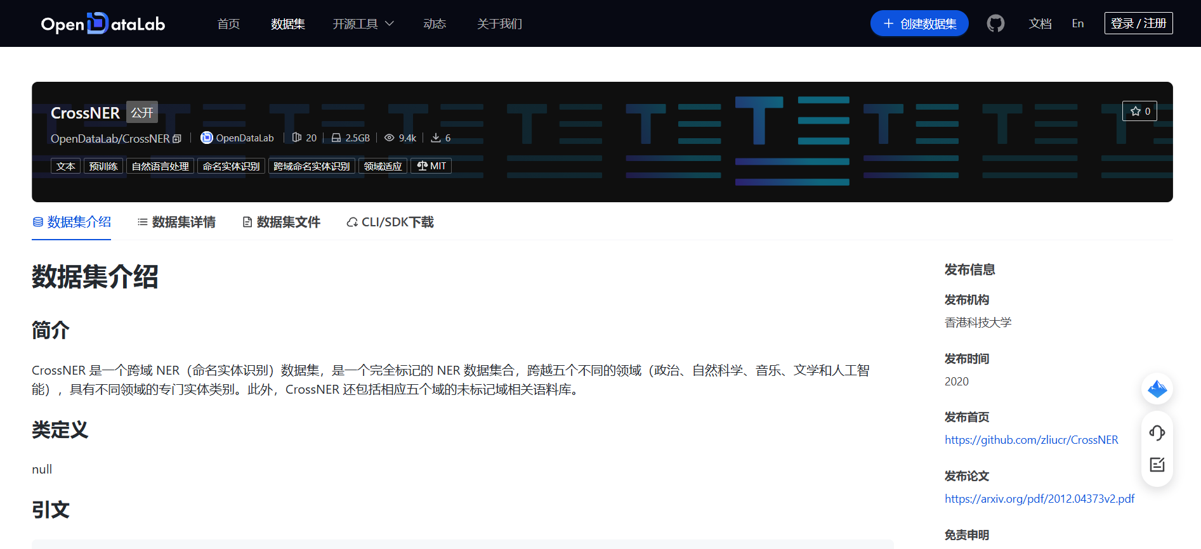This screenshot has width=1201, height=549.
Task: Click the 文本 tag
Action: pyautogui.click(x=65, y=166)
